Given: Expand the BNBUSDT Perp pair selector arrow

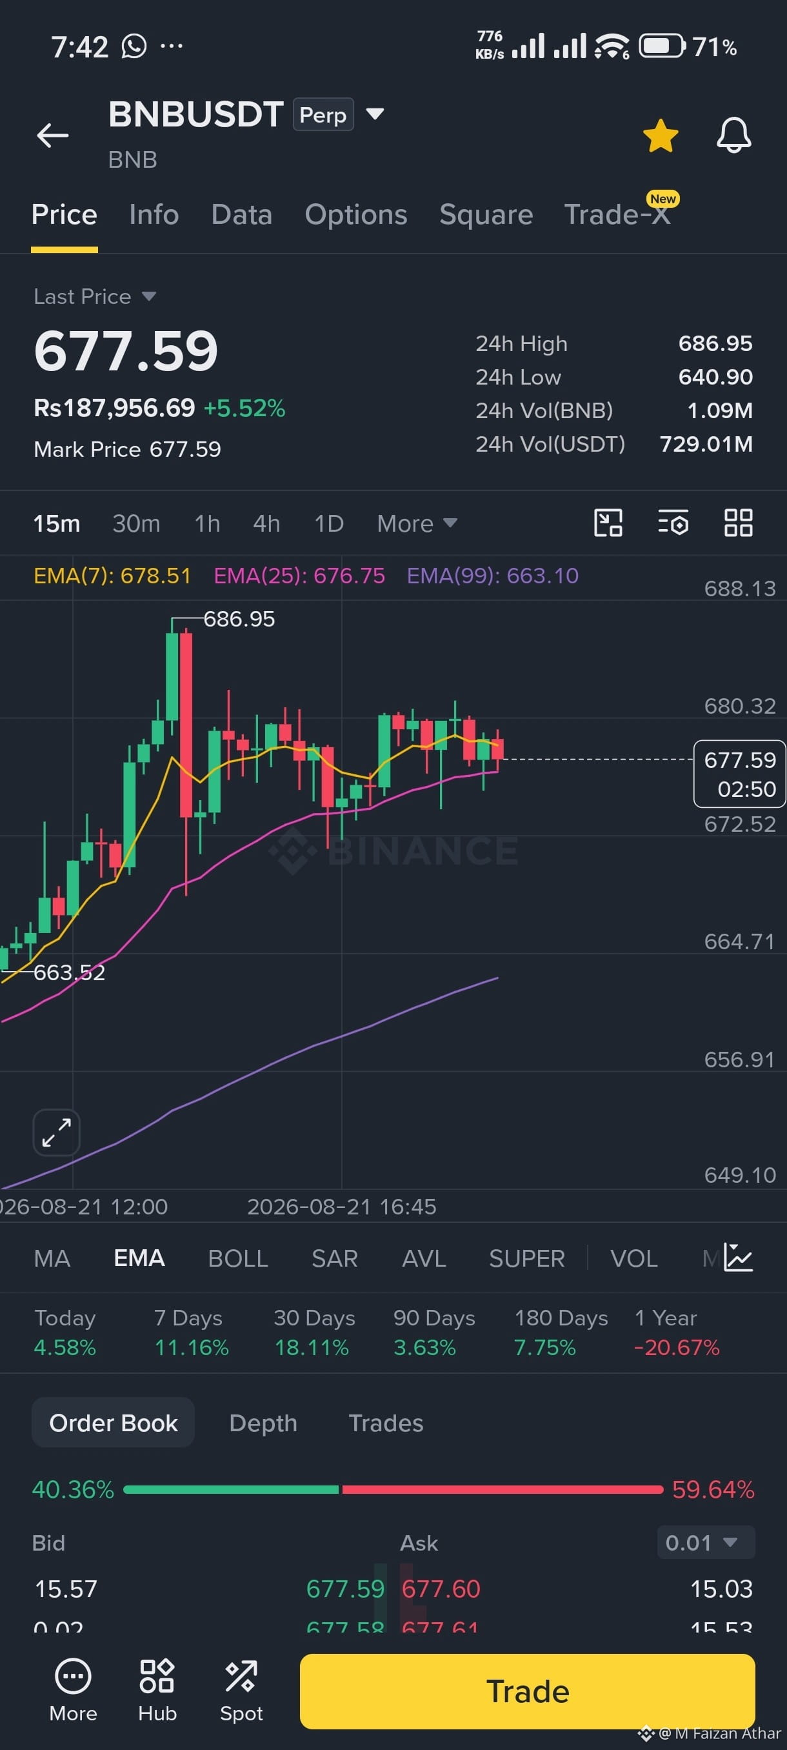Looking at the screenshot, I should click(375, 114).
